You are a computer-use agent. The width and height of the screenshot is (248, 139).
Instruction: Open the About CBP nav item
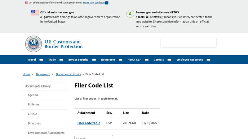[134, 60]
